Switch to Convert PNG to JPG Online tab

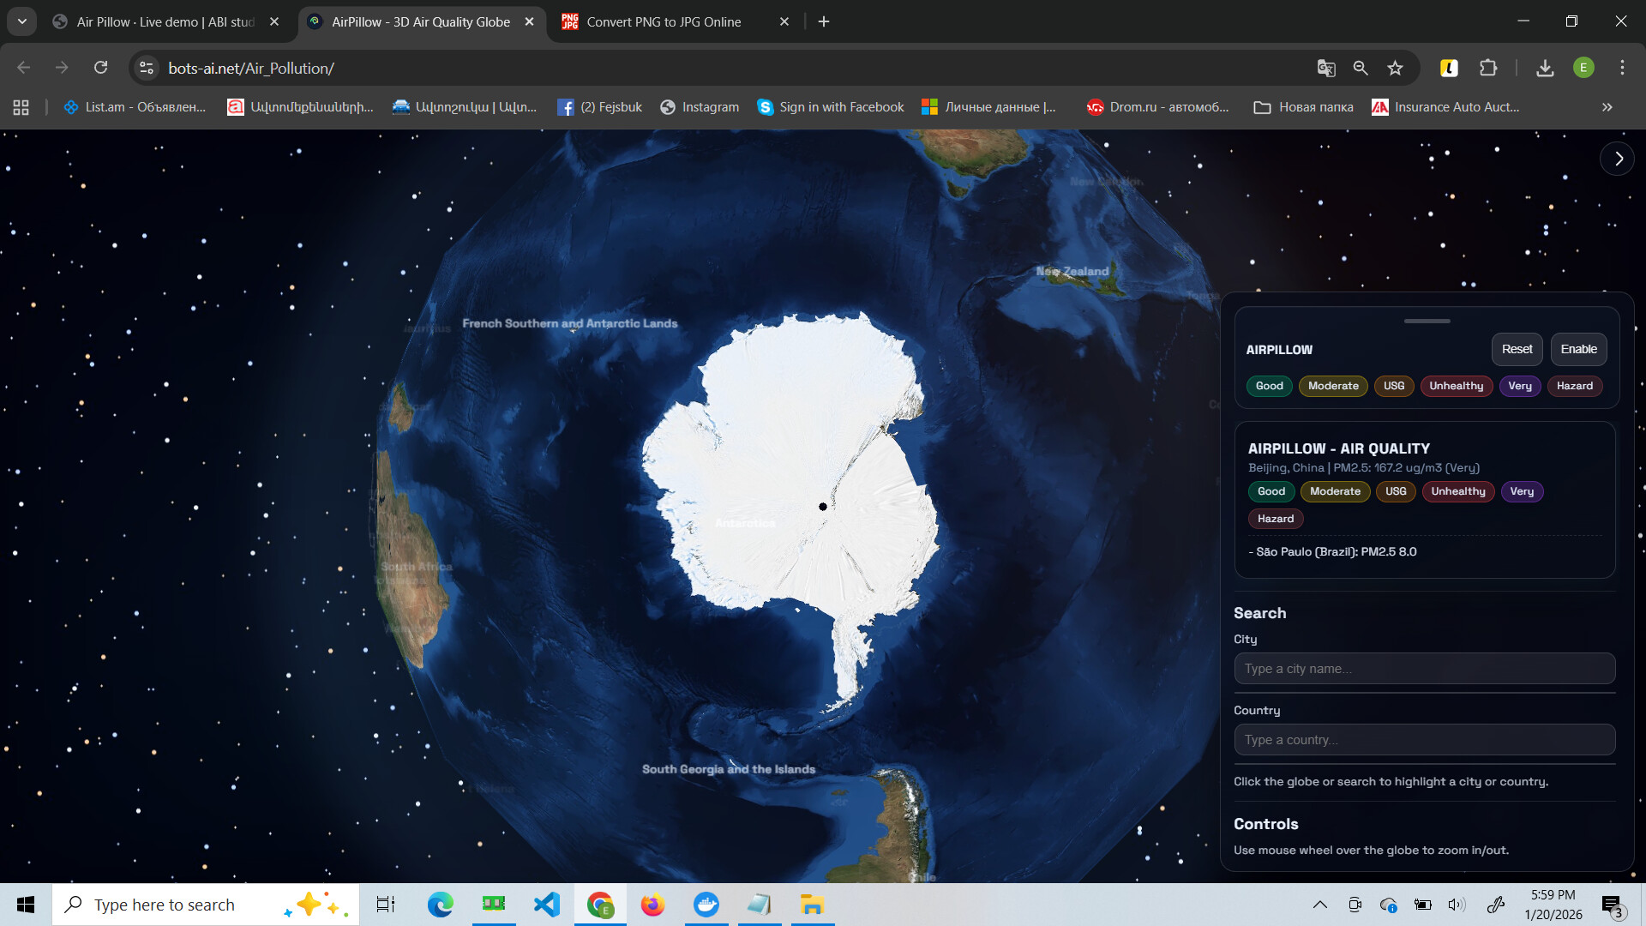pos(664,21)
